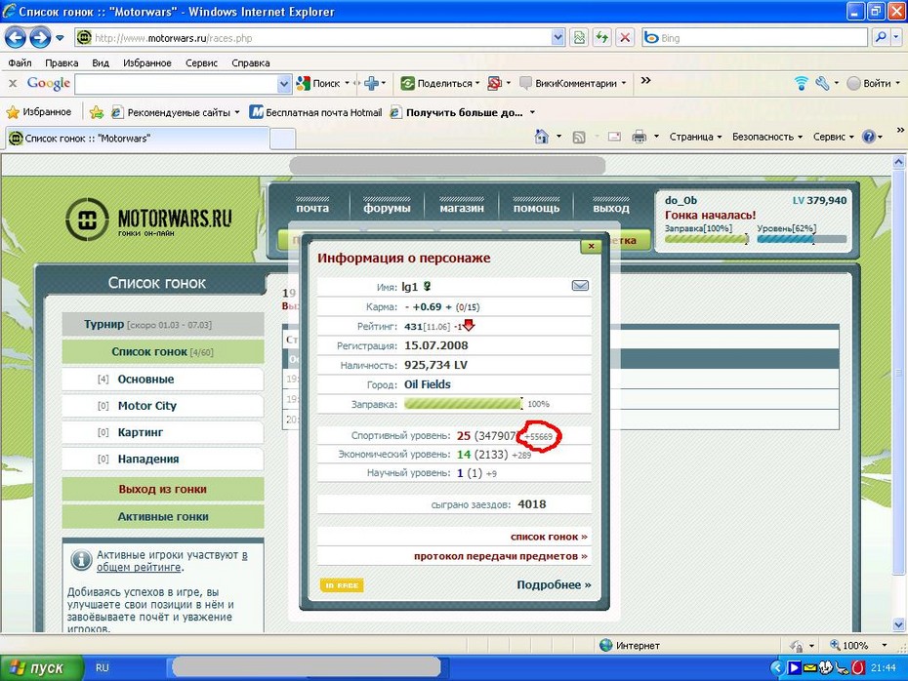Click the Home icon in command bar

[542, 137]
